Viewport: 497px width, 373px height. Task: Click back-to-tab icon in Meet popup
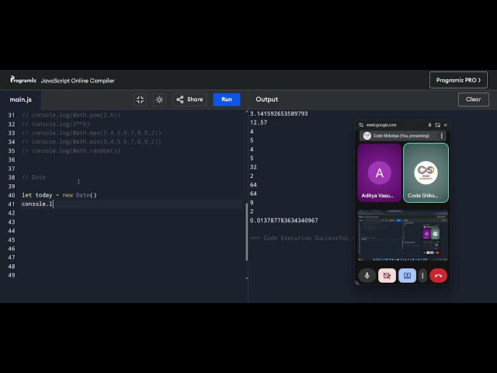click(x=438, y=125)
